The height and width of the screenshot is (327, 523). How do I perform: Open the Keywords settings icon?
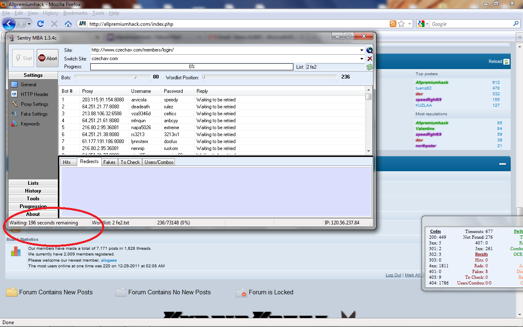[14, 124]
